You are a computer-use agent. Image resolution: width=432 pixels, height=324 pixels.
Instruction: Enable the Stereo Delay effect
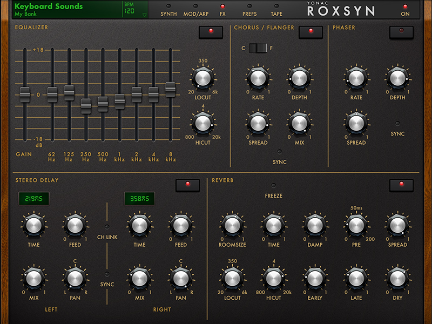pos(186,185)
